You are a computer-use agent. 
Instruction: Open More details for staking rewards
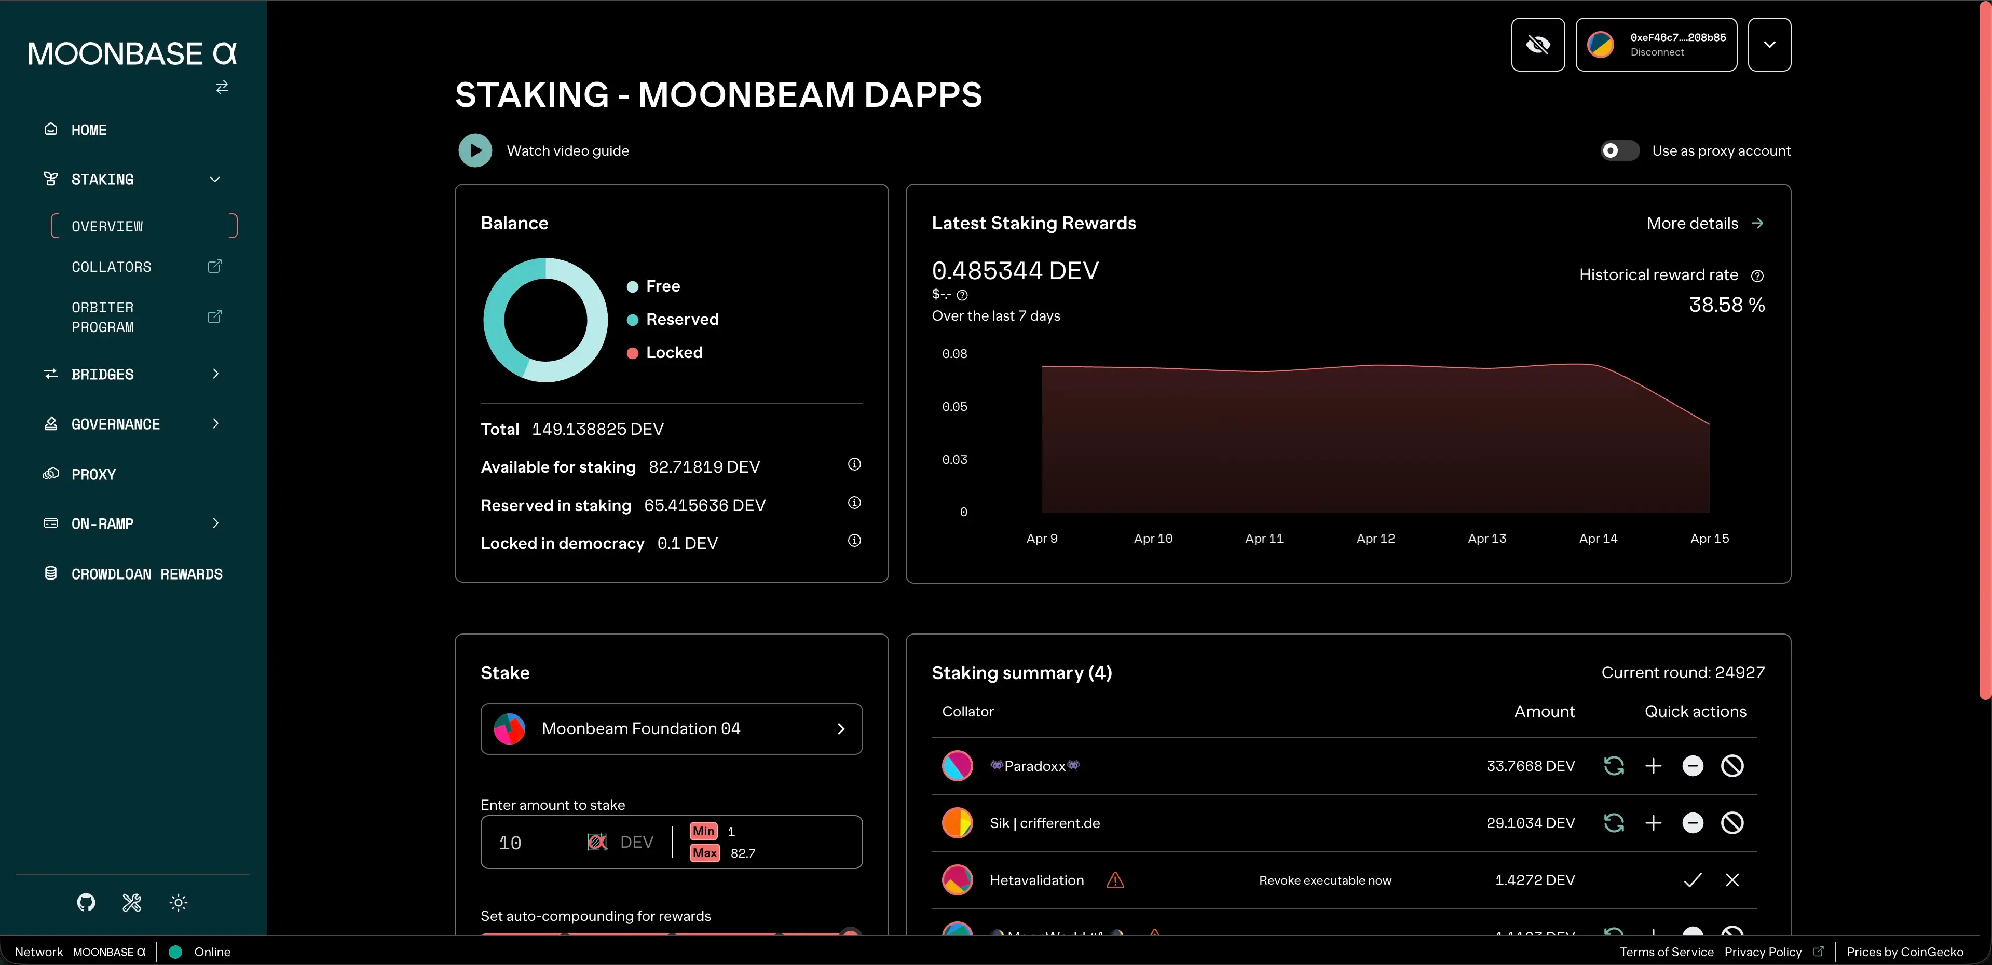coord(1705,224)
